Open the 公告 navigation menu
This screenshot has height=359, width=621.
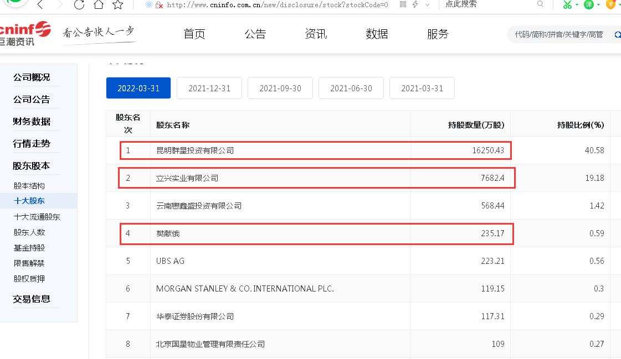tap(255, 34)
